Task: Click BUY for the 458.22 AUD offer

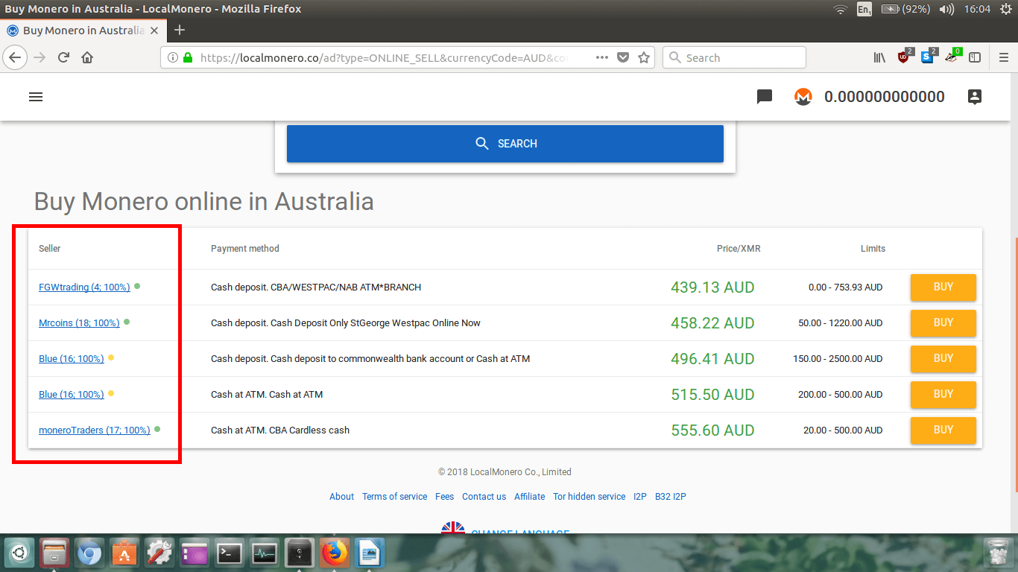Action: pos(943,322)
